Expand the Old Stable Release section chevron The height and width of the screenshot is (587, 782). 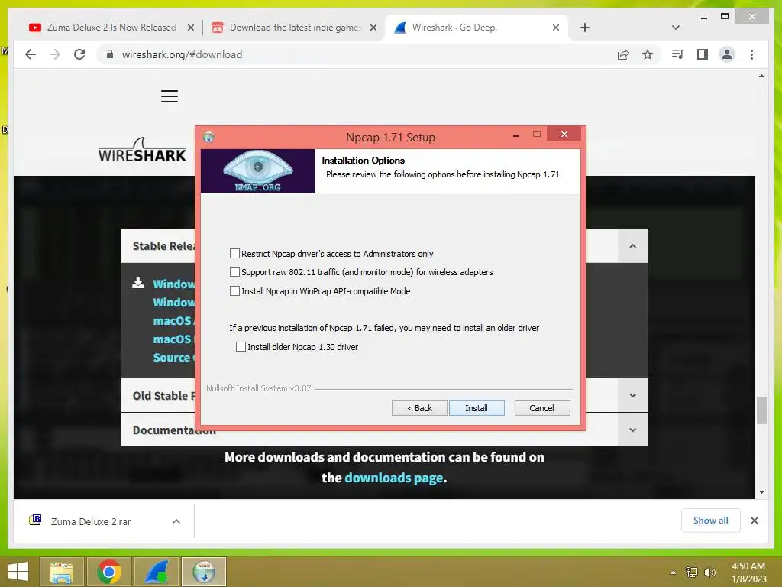point(632,395)
